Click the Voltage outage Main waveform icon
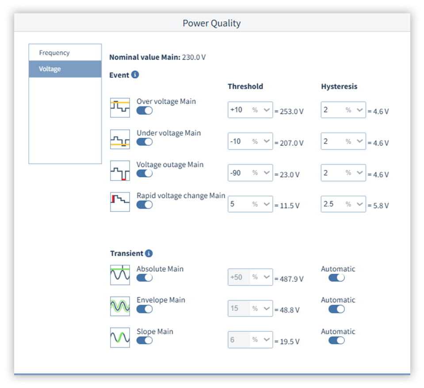The width and height of the screenshot is (424, 388). pos(120,171)
